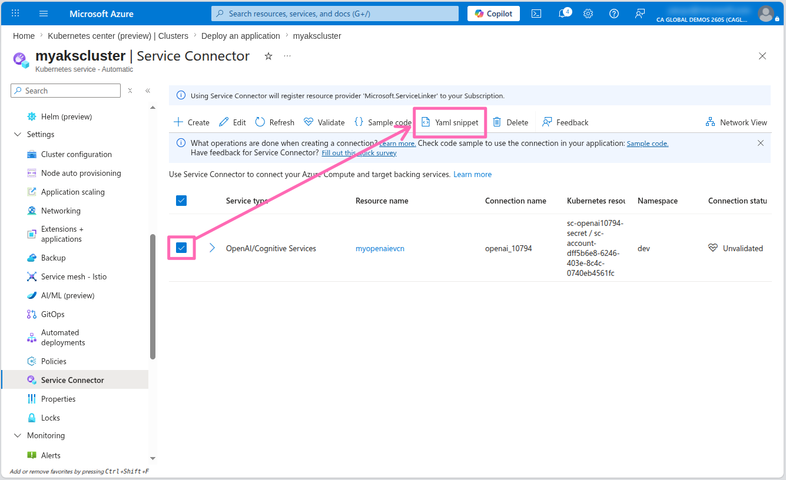Open Deploy an application breadcrumb
This screenshot has height=480, width=786.
(x=241, y=36)
